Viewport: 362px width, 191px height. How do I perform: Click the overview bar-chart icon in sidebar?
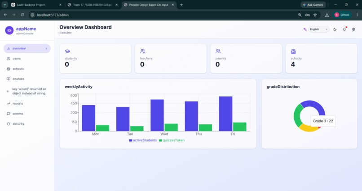pyautogui.click(x=9, y=48)
